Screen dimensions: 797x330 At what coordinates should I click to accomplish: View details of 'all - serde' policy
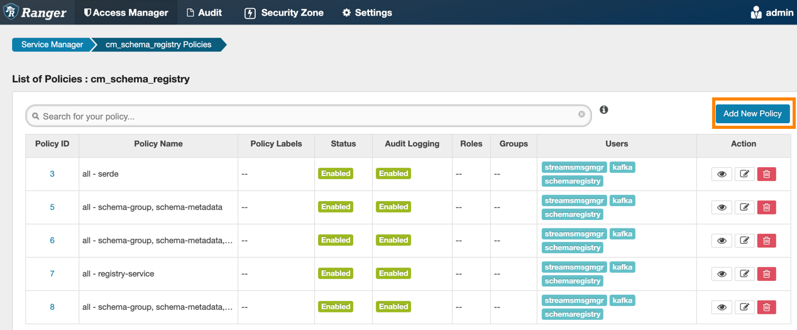pyautogui.click(x=722, y=174)
